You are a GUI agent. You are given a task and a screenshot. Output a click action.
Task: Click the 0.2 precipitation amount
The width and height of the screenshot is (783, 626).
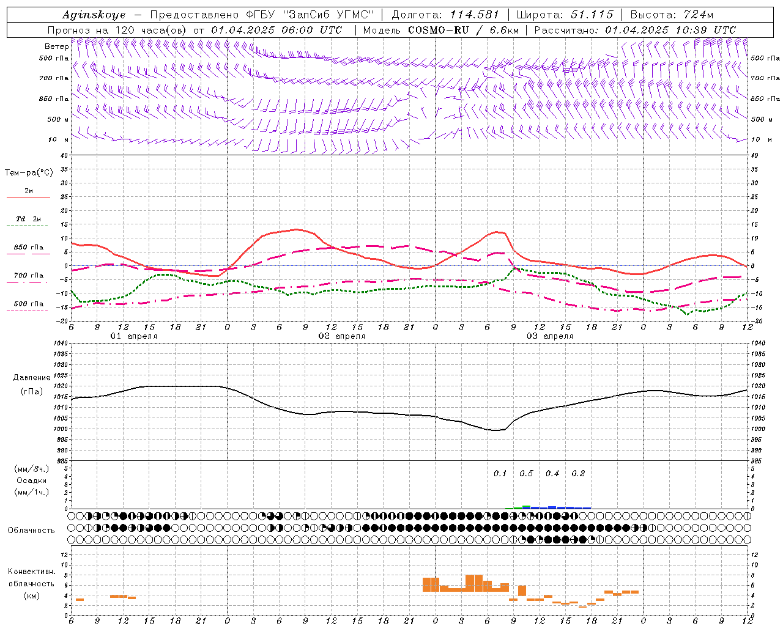click(x=578, y=473)
